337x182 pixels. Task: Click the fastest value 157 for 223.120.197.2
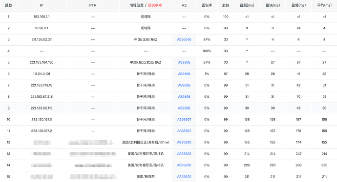coord(273,131)
